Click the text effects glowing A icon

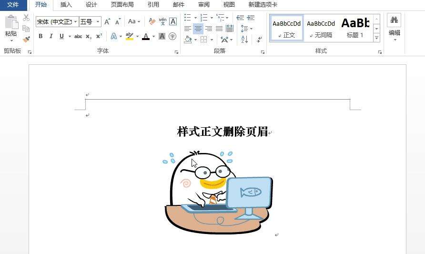point(114,36)
